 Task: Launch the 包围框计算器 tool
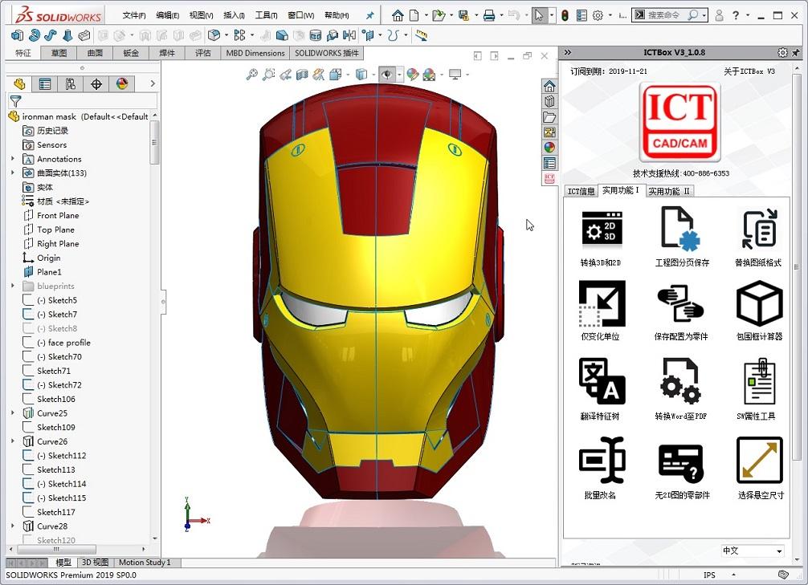tap(760, 311)
